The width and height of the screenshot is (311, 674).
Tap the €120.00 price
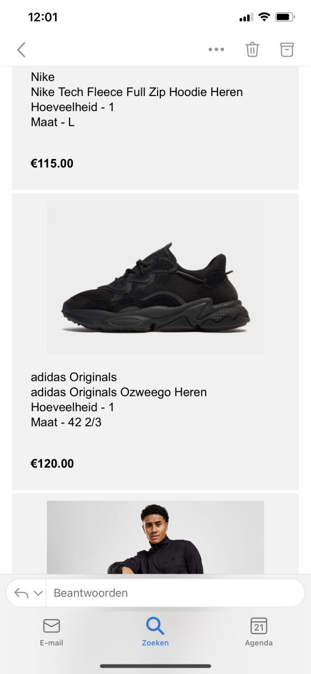coord(52,463)
